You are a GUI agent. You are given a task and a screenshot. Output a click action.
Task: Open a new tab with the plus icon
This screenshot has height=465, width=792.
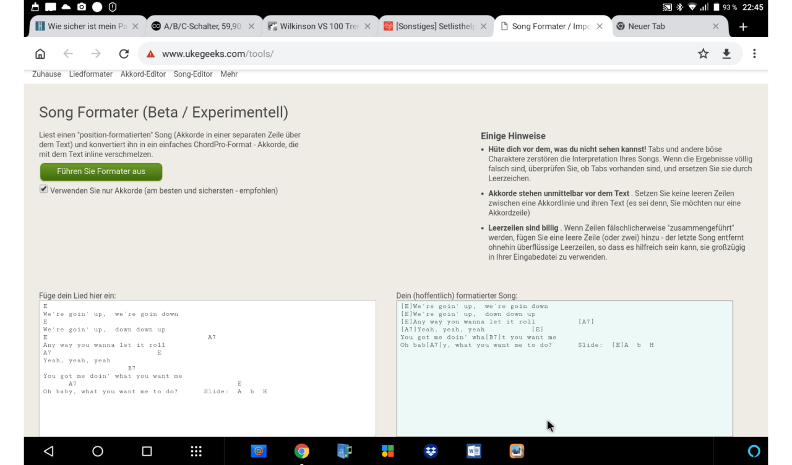point(743,27)
